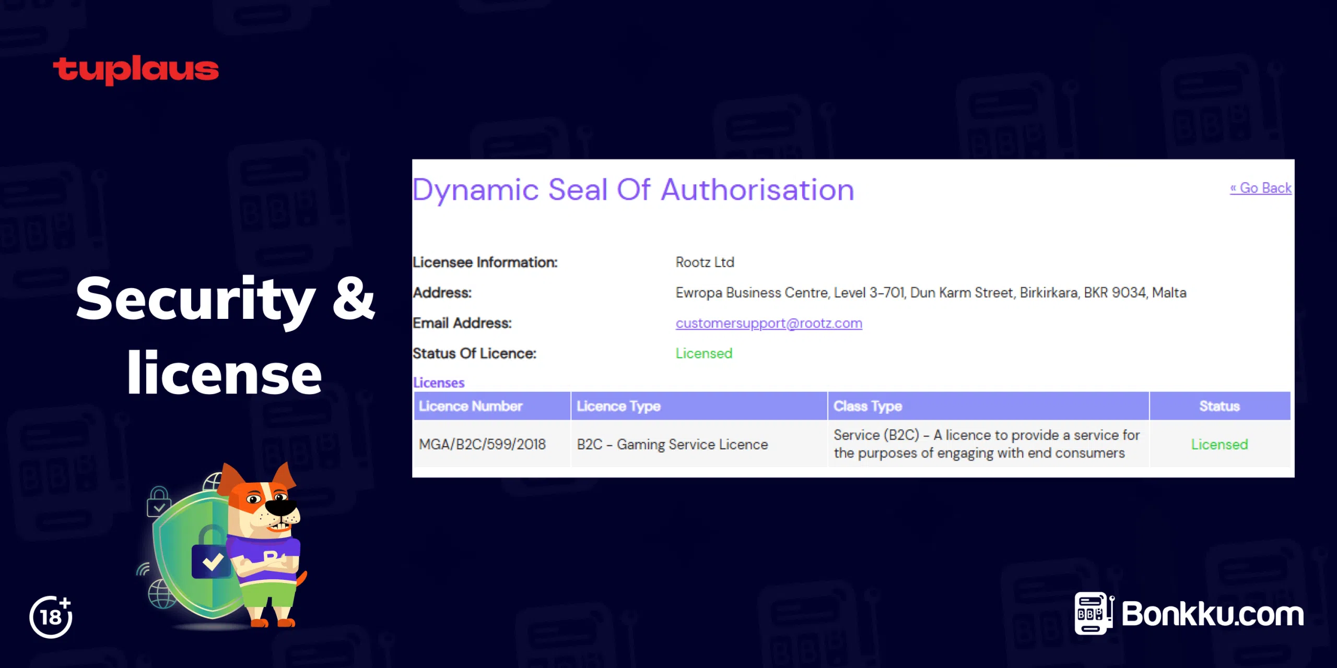Click the tuplaus red logo

coord(136,70)
